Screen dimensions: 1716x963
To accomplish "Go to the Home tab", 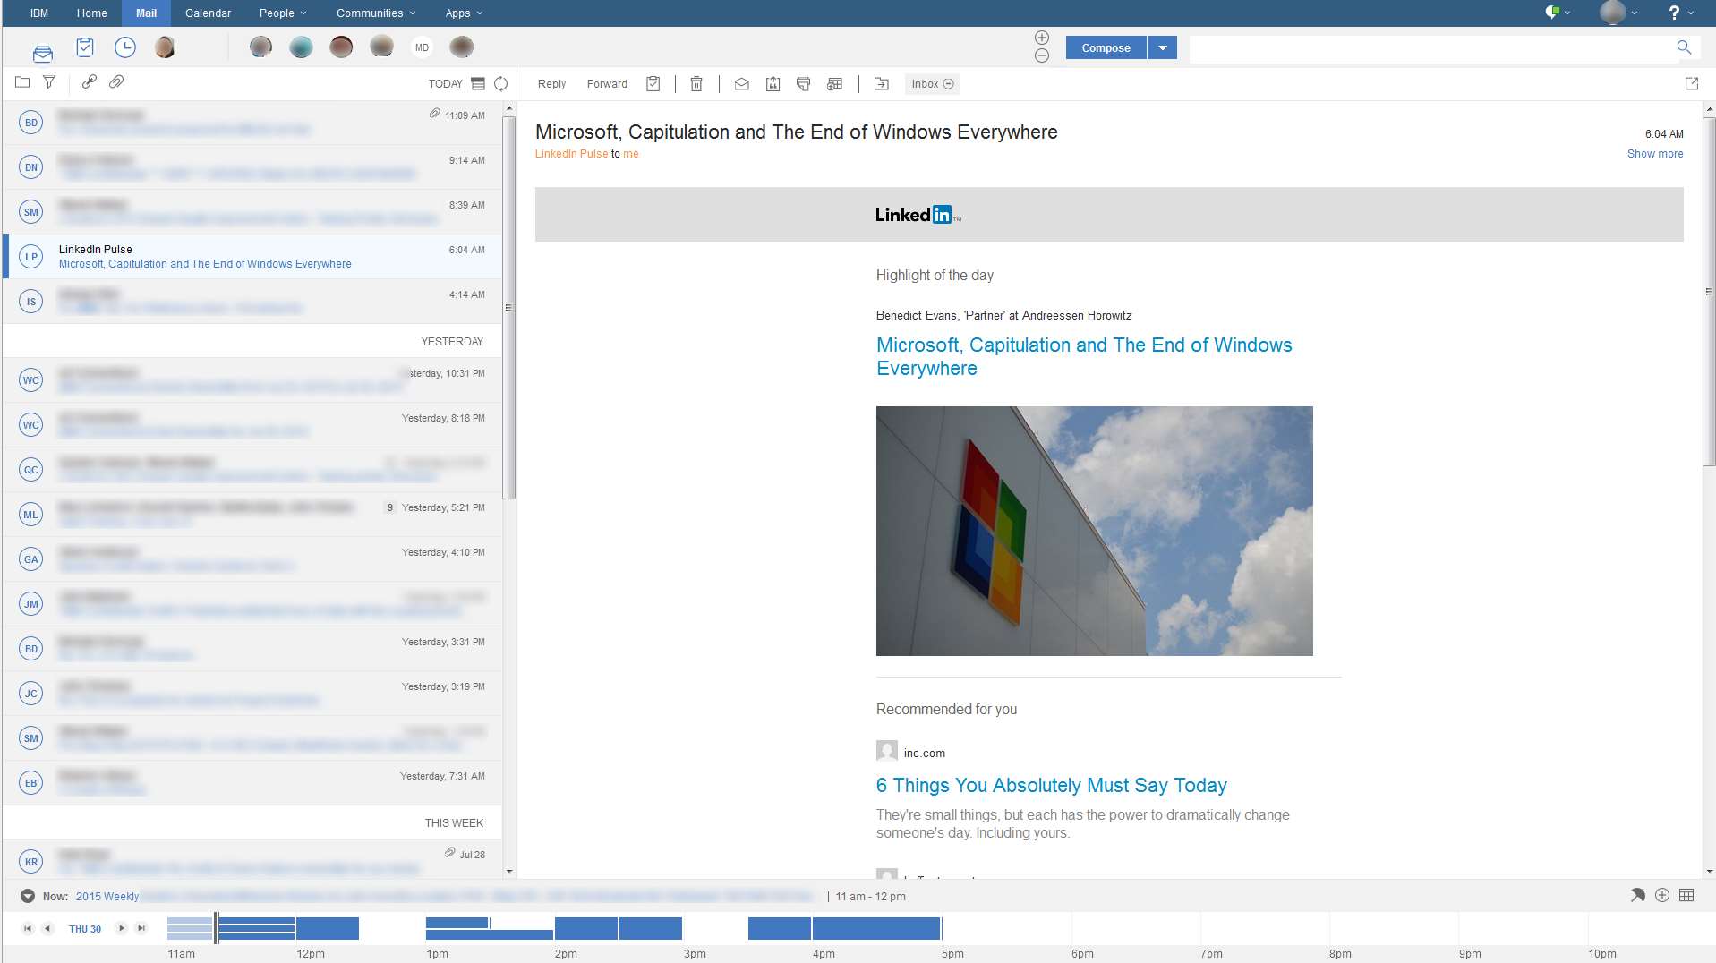I will tap(91, 13).
